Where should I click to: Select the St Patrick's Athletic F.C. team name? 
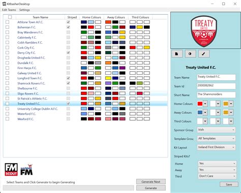tap(32, 99)
